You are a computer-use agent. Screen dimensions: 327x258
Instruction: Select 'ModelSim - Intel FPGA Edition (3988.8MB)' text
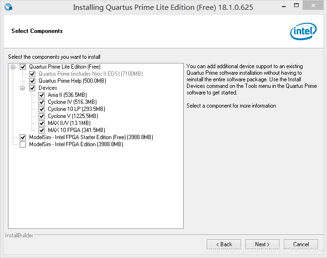76,144
